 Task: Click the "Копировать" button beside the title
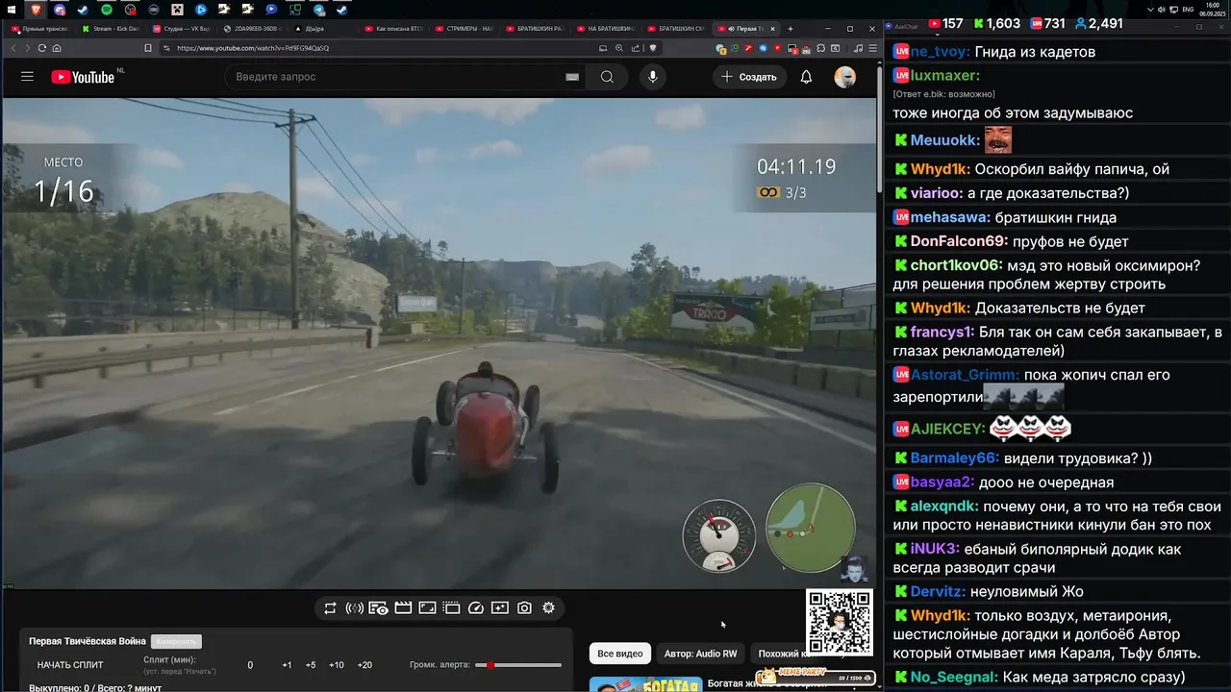coord(176,641)
